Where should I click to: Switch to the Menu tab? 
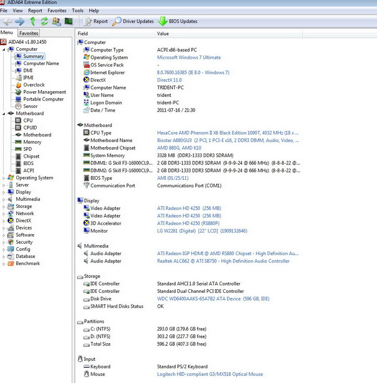coord(7,32)
